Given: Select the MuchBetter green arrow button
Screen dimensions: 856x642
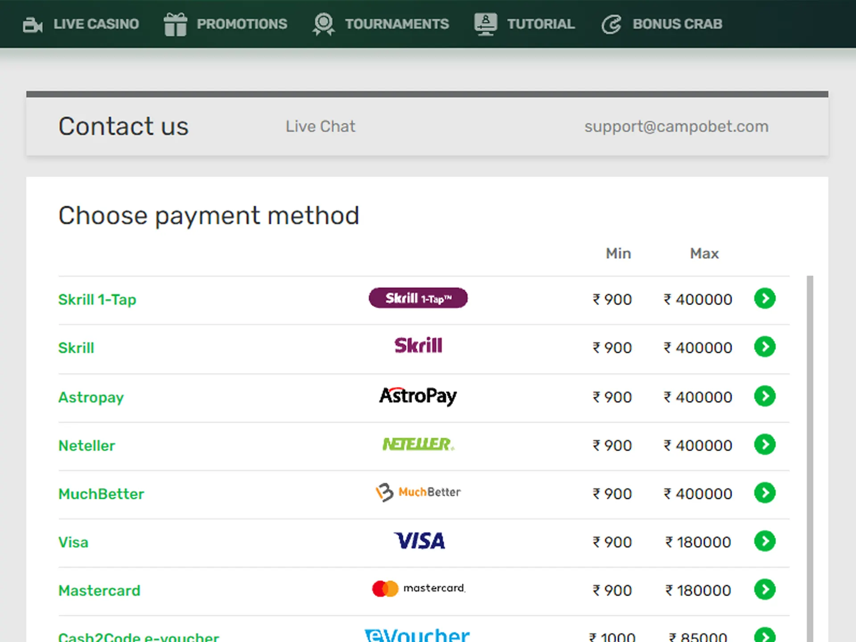Looking at the screenshot, I should click(765, 493).
